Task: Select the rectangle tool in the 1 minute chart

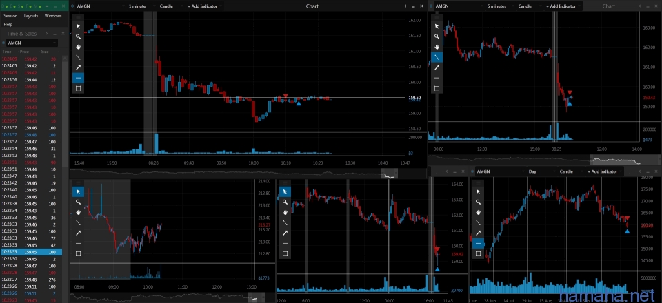Action: pos(78,88)
